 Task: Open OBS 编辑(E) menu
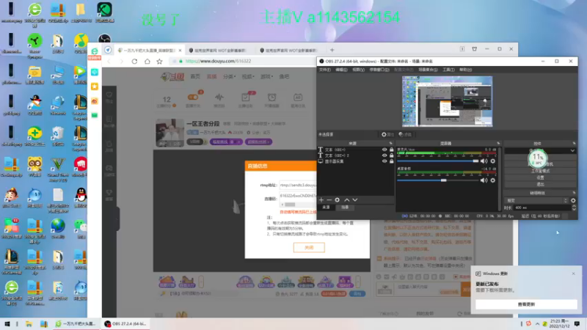[x=341, y=70]
